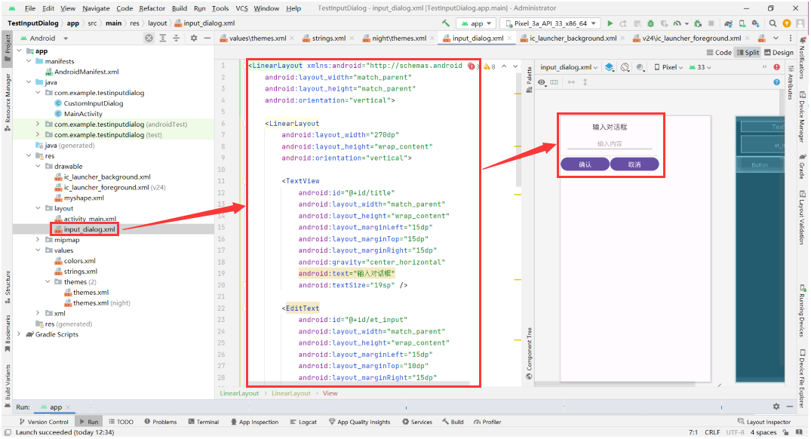The height and width of the screenshot is (439, 811).
Task: Click the blue help question mark icon
Action: click(777, 82)
